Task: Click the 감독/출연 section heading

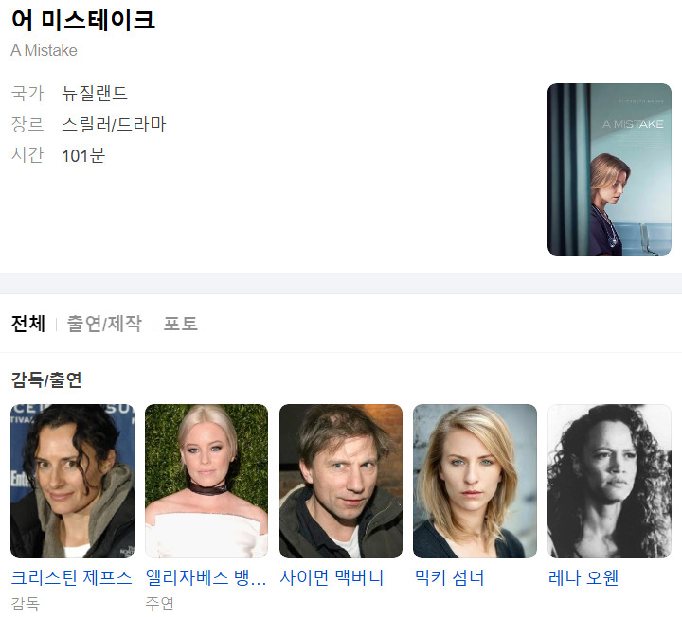Action: click(46, 379)
